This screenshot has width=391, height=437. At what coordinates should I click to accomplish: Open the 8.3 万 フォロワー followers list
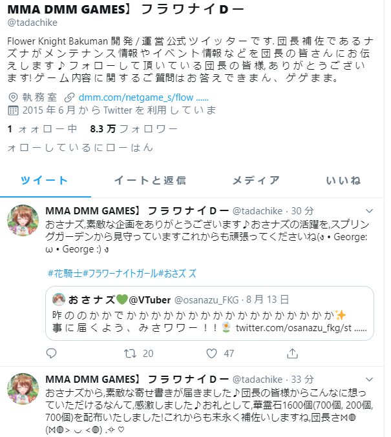point(134,128)
